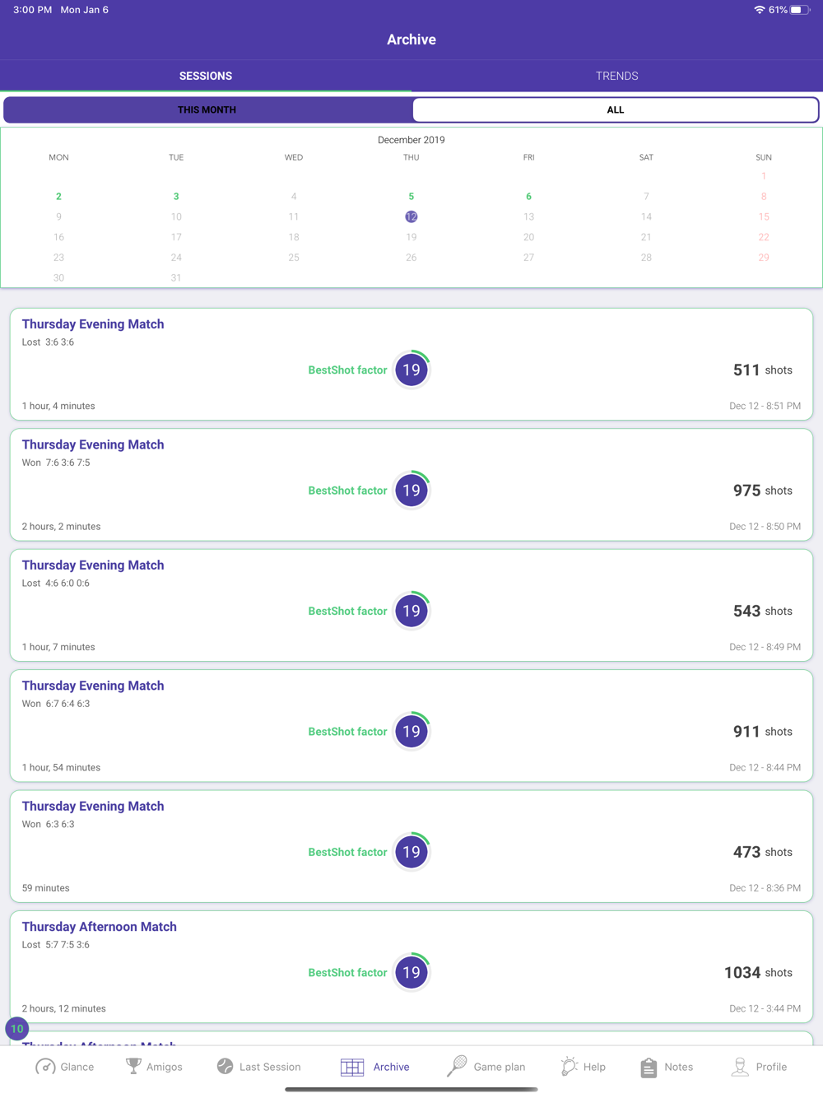Switch to the TRENDS tab

tap(617, 76)
